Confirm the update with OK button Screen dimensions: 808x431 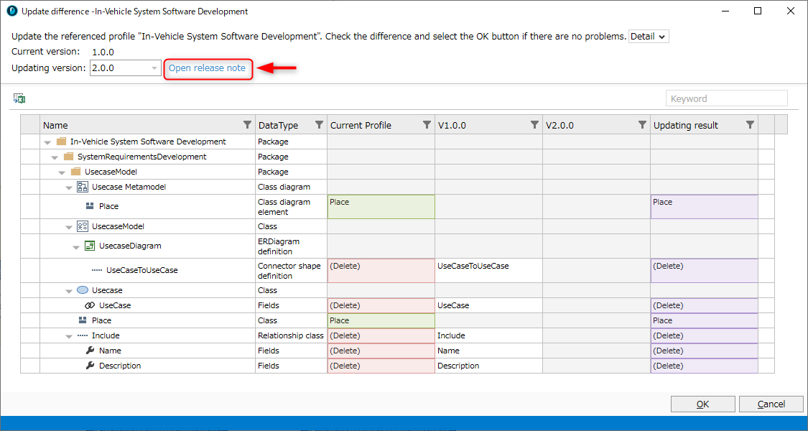[x=703, y=404]
